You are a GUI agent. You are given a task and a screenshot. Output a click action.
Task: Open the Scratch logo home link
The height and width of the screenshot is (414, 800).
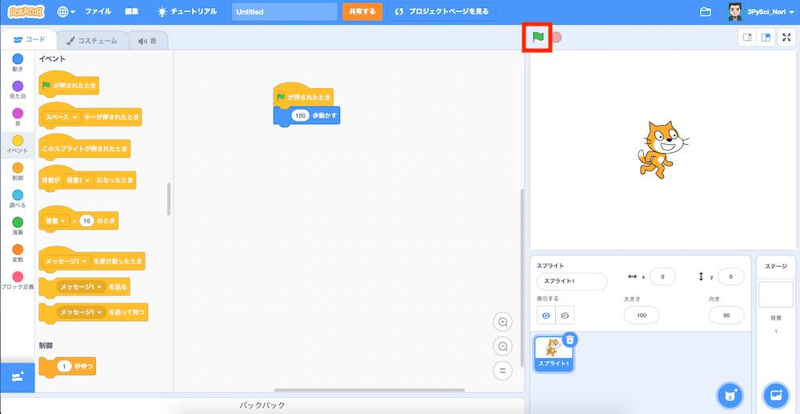coord(26,11)
